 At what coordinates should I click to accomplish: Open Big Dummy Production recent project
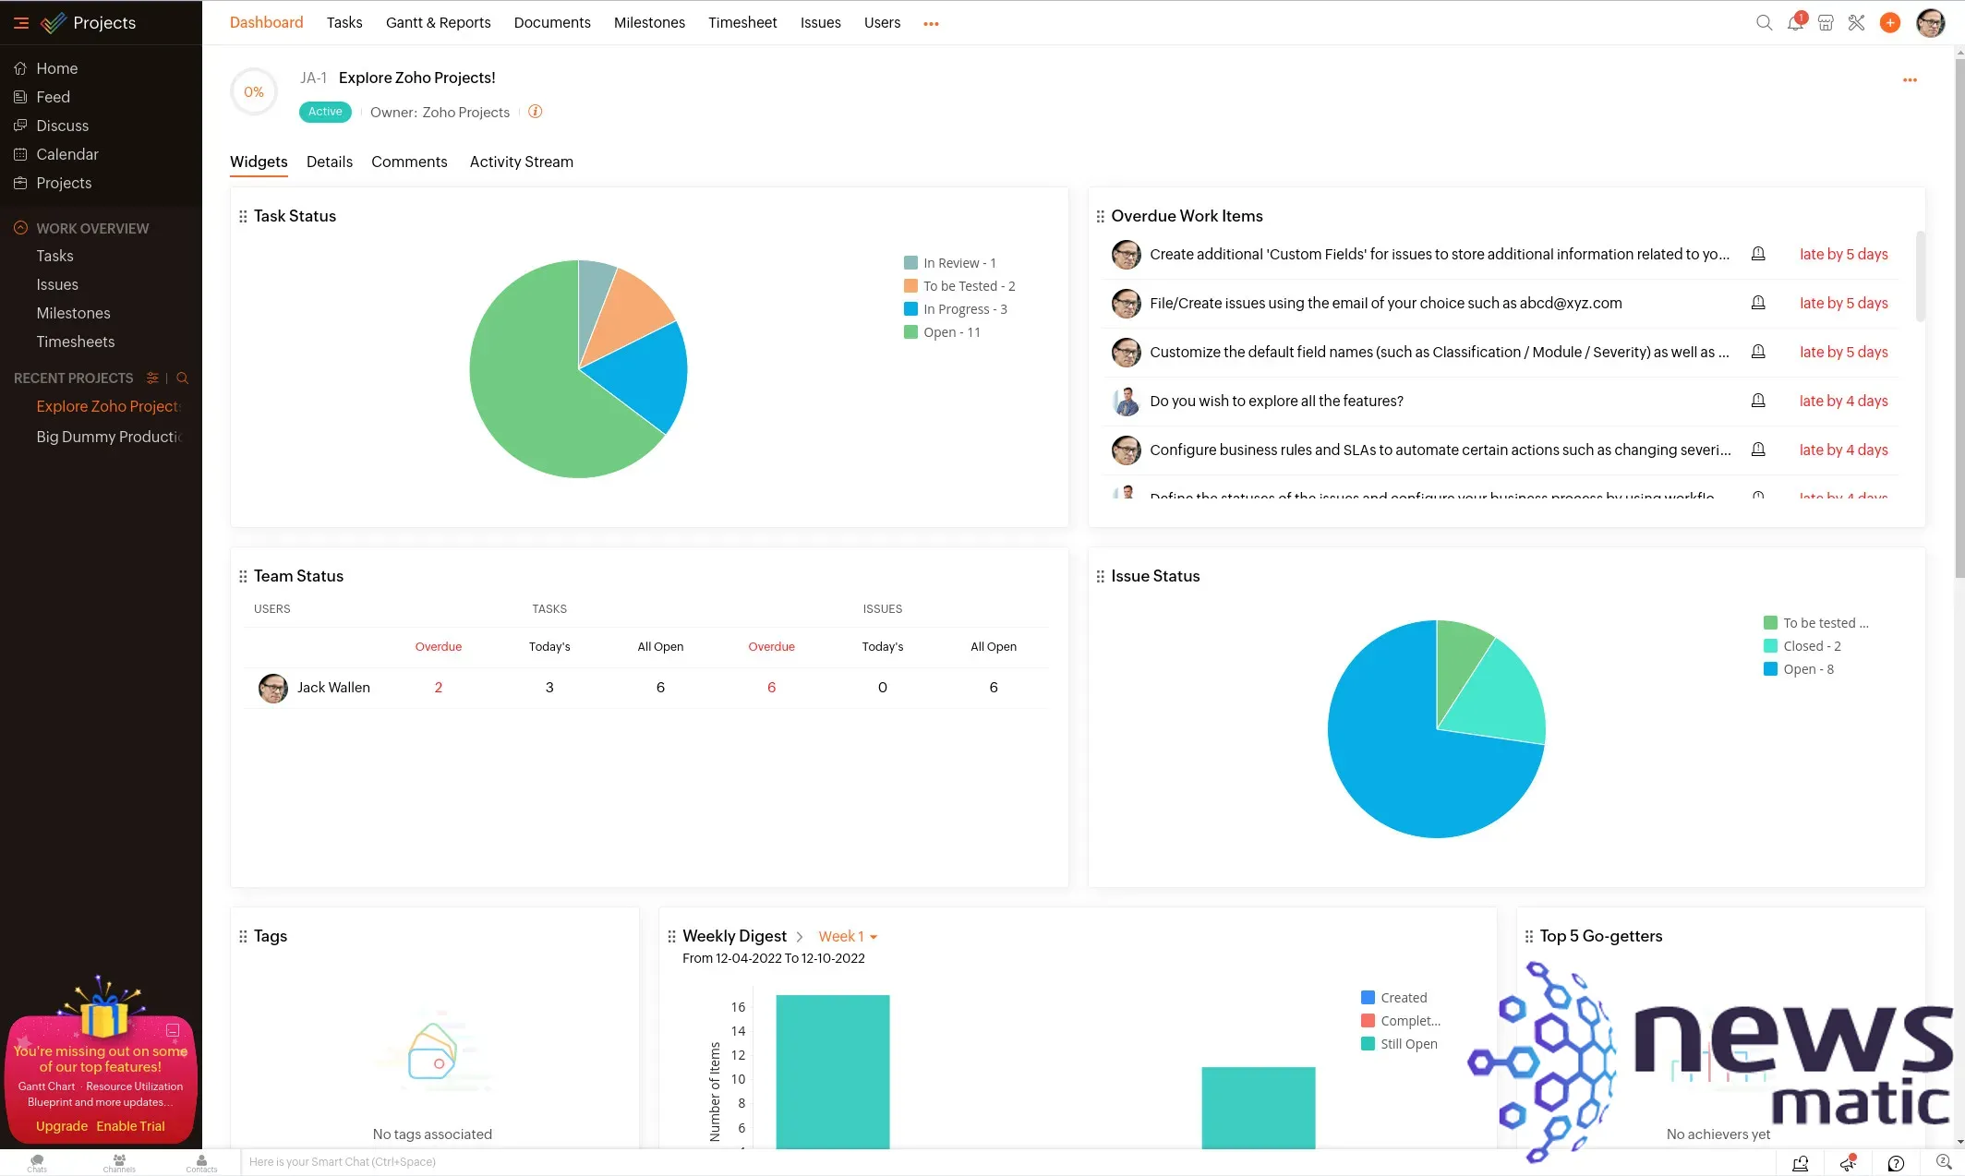109,437
